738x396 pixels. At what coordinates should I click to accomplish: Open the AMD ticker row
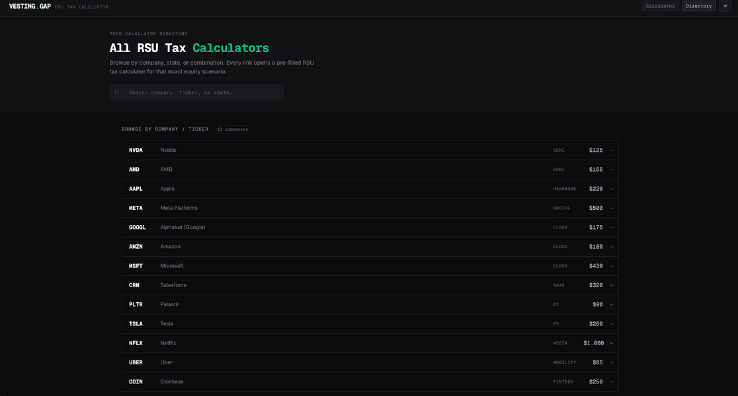click(x=370, y=170)
